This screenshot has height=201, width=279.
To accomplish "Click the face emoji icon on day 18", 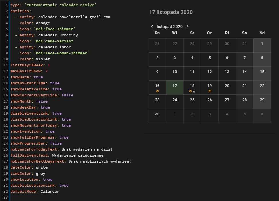I will [x=191, y=91].
